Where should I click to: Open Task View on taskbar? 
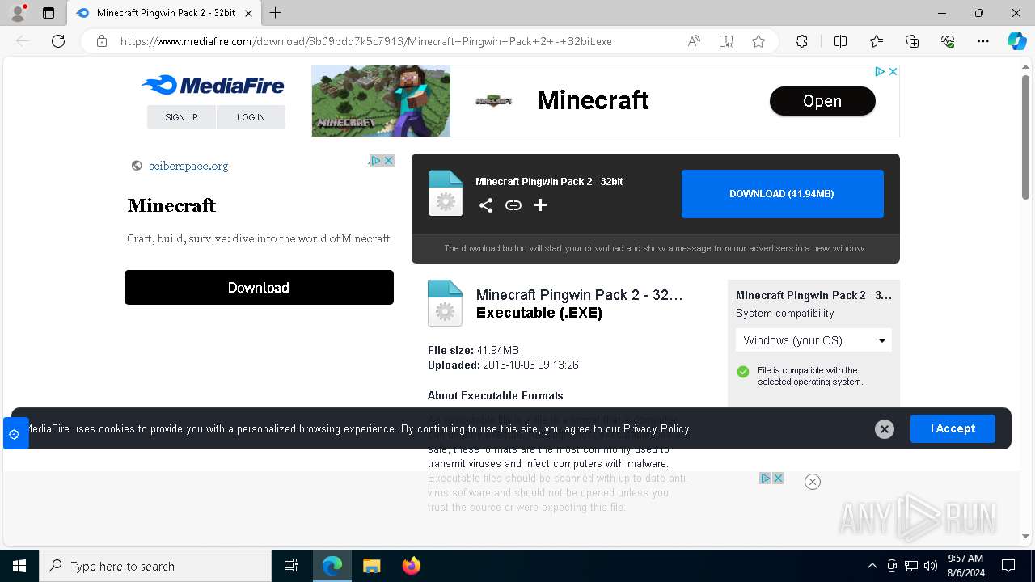point(291,566)
